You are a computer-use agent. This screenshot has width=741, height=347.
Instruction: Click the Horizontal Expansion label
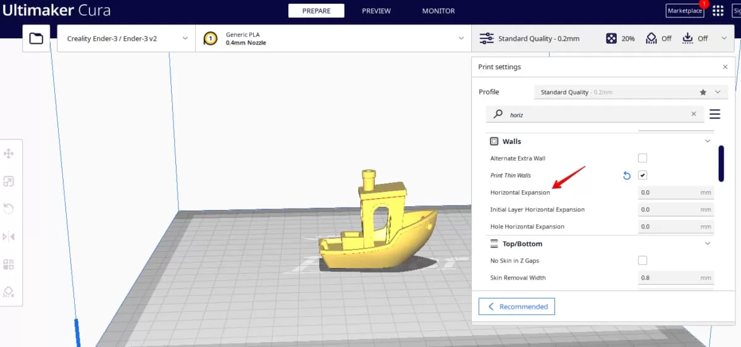(520, 193)
